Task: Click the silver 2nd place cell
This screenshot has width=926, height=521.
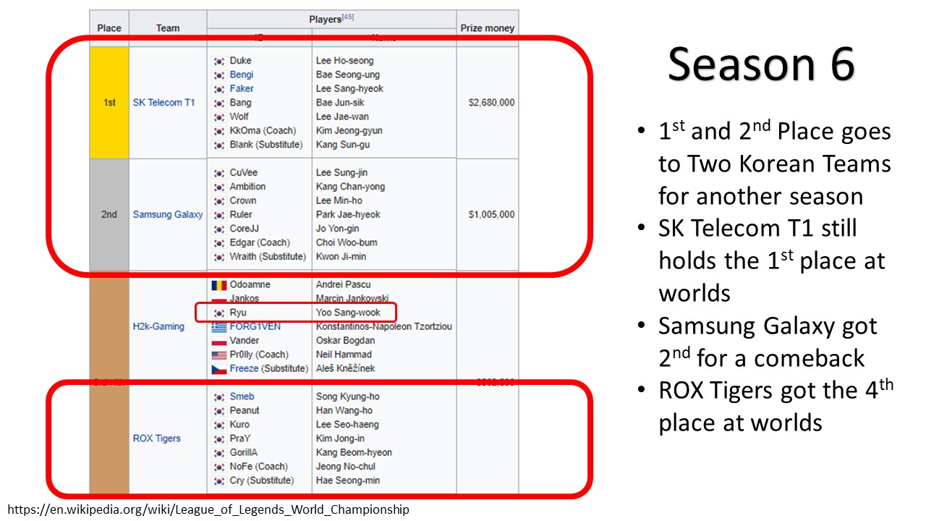Action: coord(109,215)
